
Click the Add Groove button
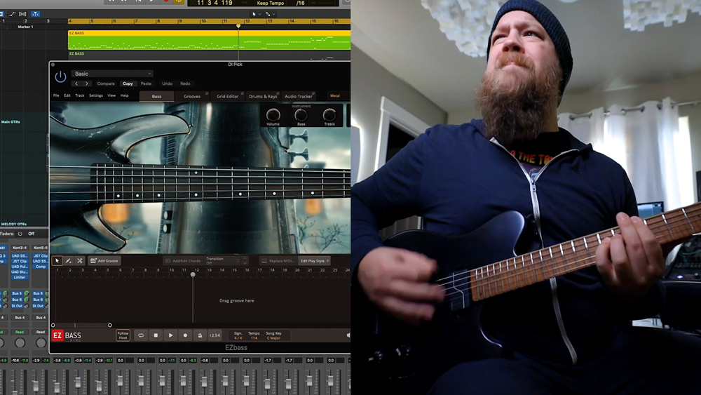tap(104, 261)
